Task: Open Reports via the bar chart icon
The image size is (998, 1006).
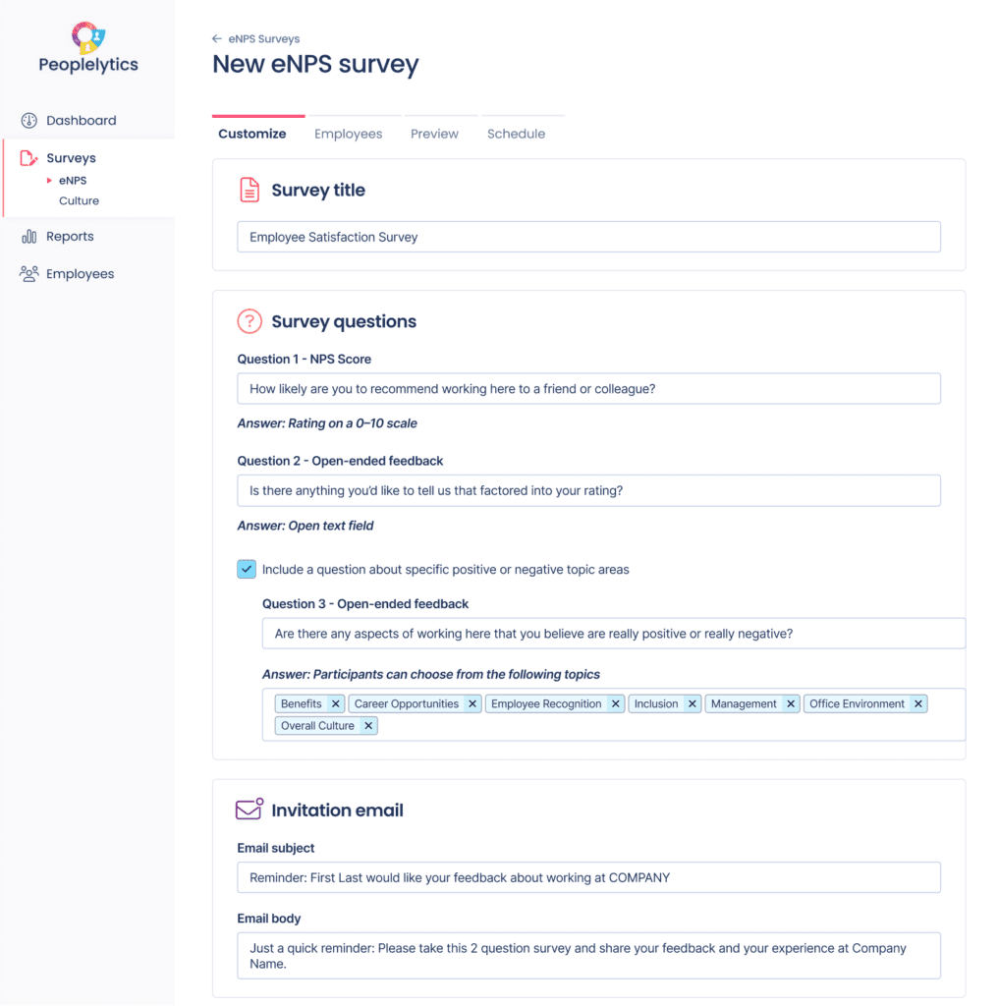Action: point(28,236)
